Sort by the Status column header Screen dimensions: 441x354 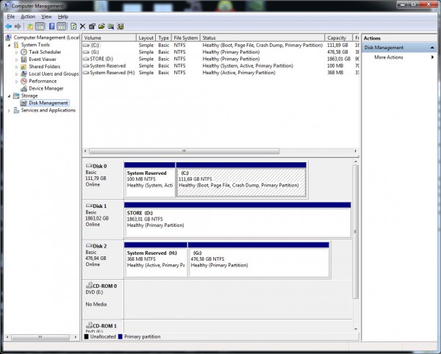262,37
